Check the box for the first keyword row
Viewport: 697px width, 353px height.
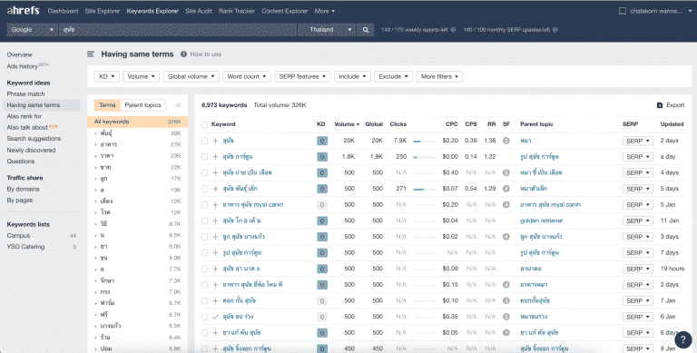(x=204, y=141)
